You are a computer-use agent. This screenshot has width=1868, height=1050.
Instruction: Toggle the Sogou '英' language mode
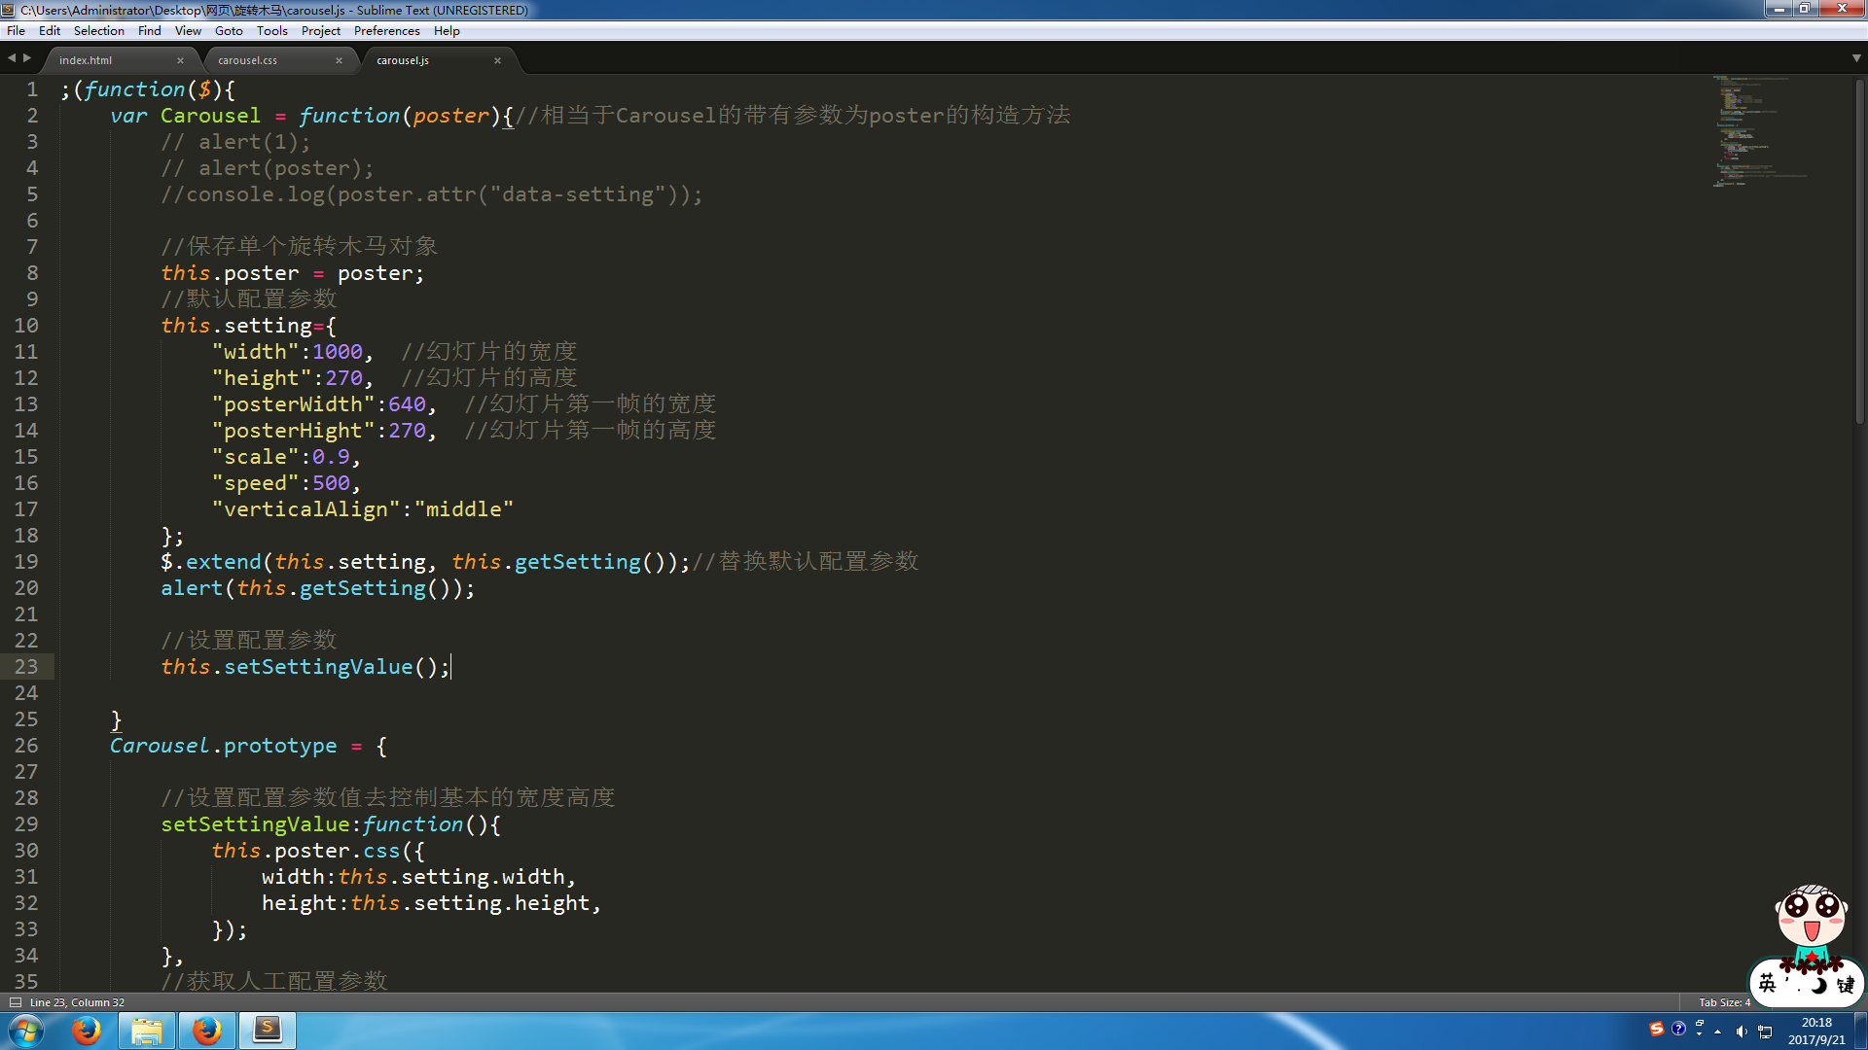tap(1768, 984)
